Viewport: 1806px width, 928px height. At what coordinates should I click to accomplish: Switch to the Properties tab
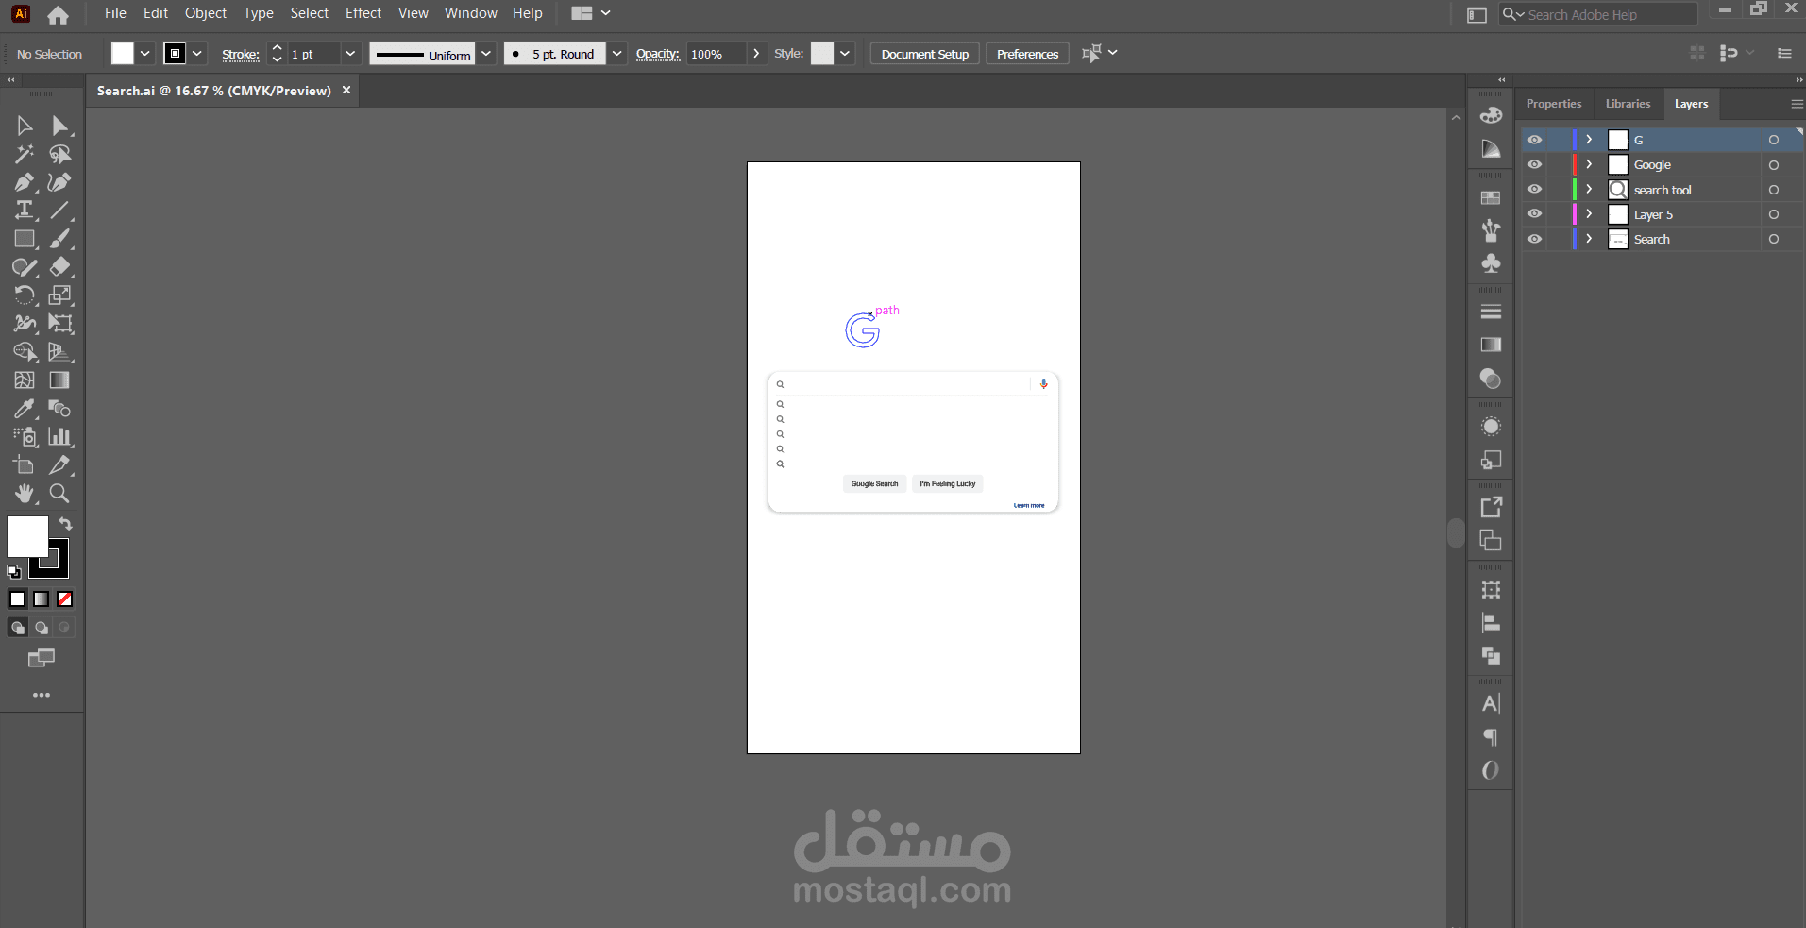tap(1553, 104)
